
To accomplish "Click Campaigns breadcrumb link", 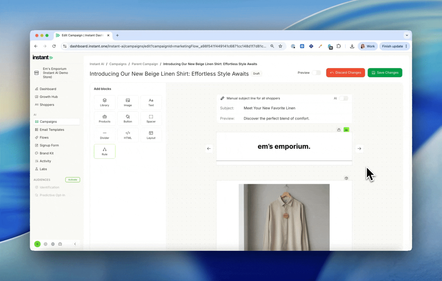I will click(118, 64).
